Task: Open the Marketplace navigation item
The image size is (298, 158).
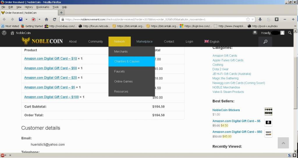Action: coord(144,41)
